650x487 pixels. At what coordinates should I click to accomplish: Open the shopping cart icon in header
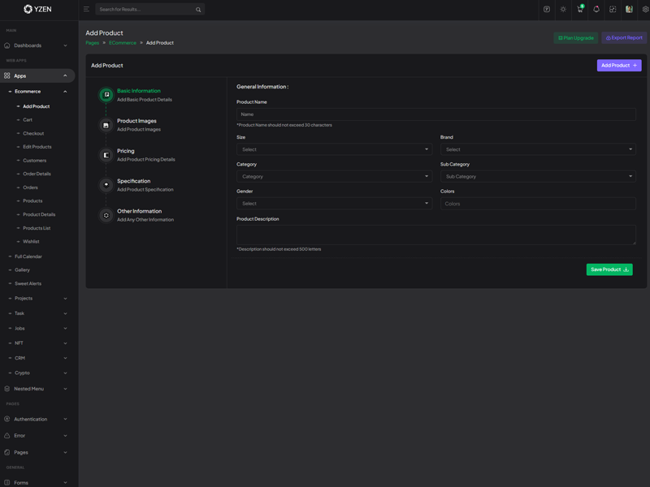[579, 10]
